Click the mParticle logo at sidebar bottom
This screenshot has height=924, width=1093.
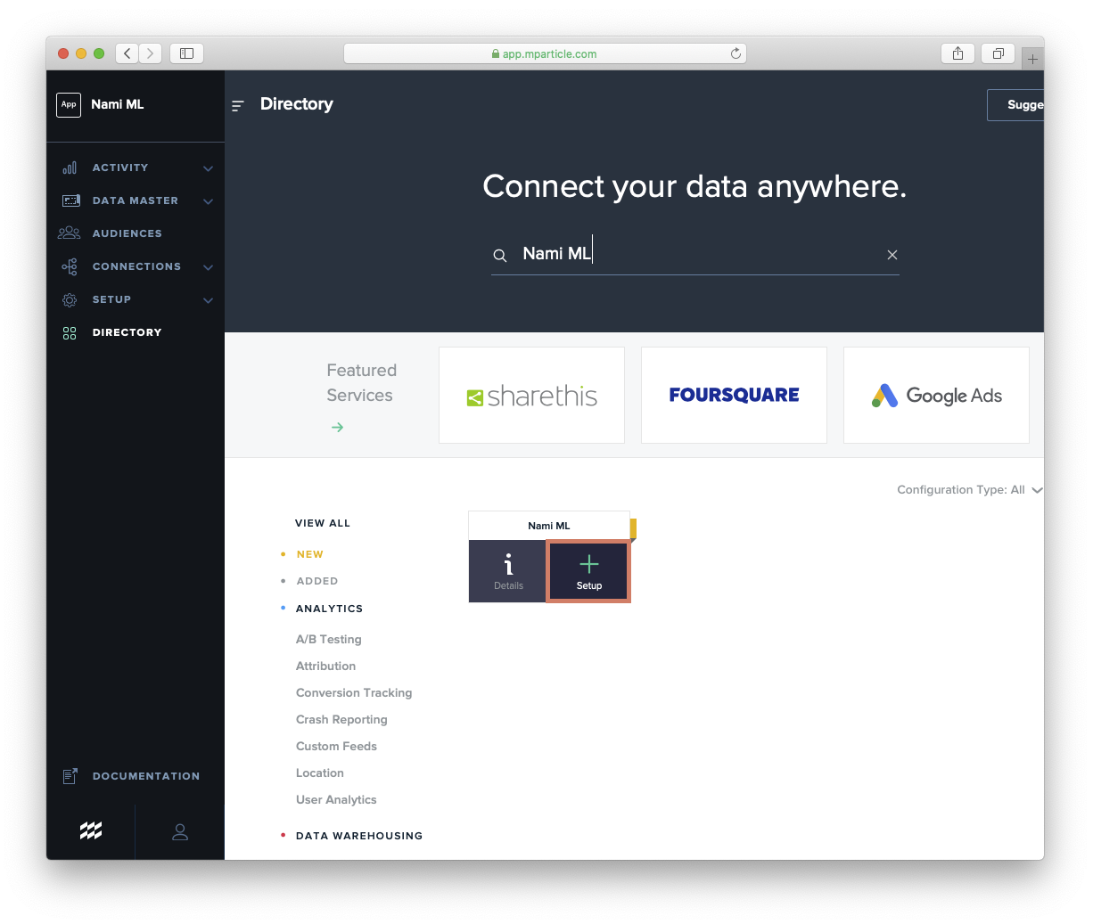(91, 830)
